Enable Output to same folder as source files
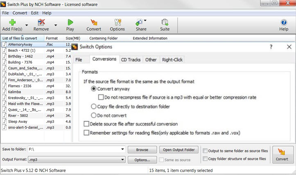This screenshot has height=175, width=296. point(205,151)
